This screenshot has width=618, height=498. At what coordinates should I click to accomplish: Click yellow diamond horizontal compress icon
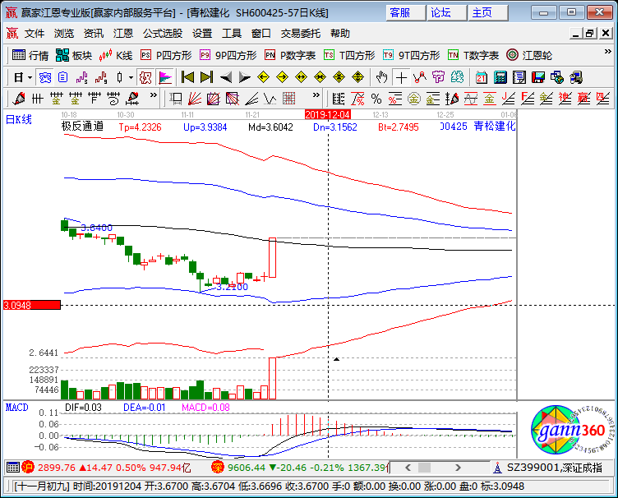click(320, 77)
